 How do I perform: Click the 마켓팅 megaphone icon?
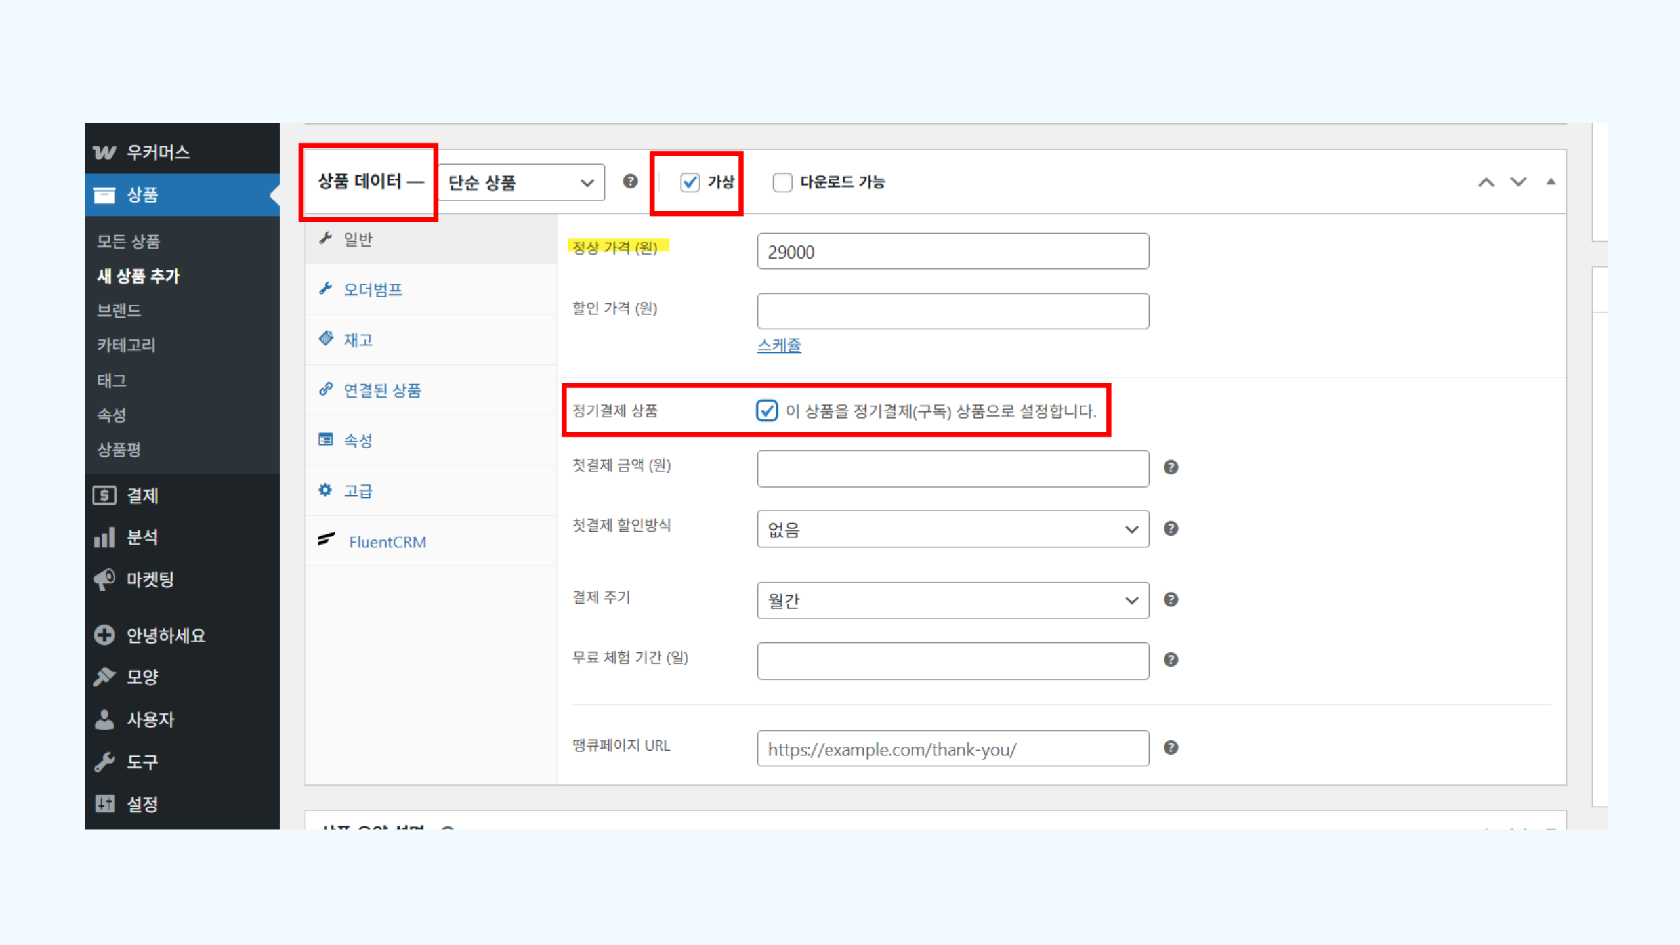[x=104, y=579]
